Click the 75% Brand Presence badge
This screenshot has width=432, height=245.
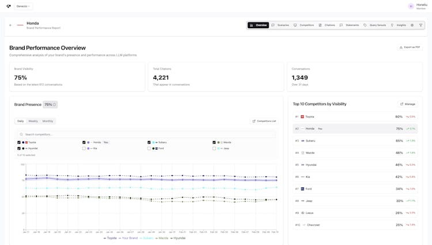(x=50, y=105)
